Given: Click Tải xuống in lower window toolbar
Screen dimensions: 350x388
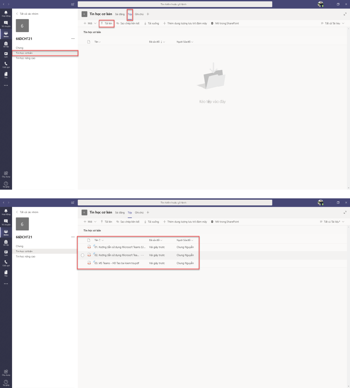Looking at the screenshot, I should pos(151,222).
